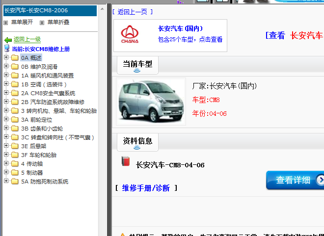Viewport: 324px width, 236px height.
Task: Click folder icon of 3B 齿条和小齿轮
Action: (x=15, y=129)
